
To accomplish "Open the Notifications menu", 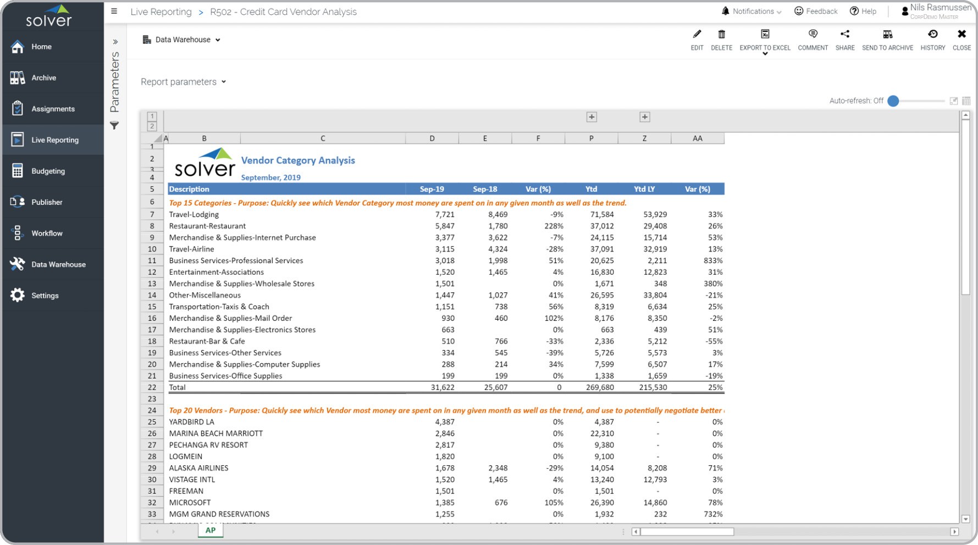I will coord(752,12).
